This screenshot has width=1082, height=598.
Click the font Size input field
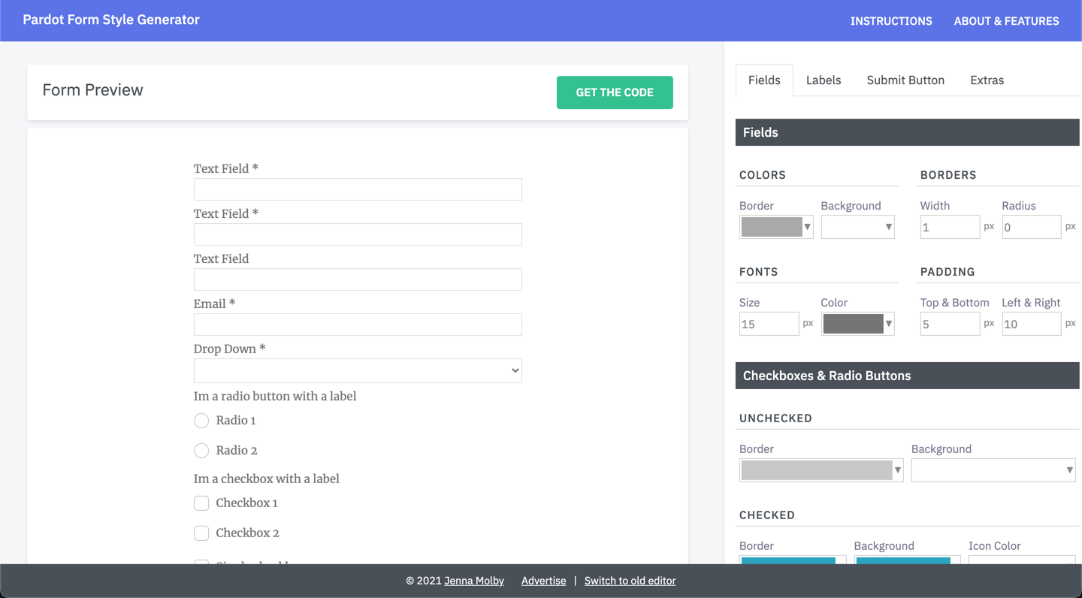pyautogui.click(x=768, y=324)
